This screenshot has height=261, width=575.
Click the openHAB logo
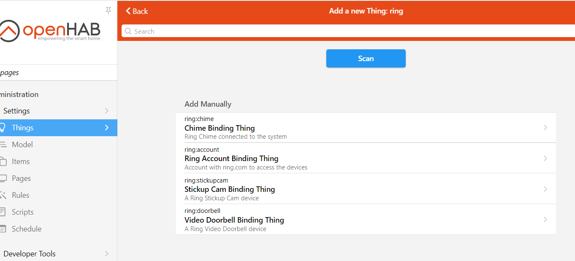pos(50,31)
